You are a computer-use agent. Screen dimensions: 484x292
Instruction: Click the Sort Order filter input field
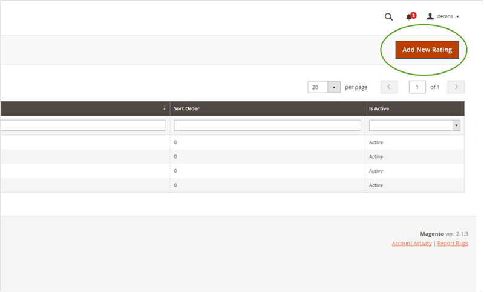[267, 125]
